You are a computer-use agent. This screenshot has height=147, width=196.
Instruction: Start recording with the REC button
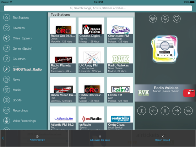(189, 111)
